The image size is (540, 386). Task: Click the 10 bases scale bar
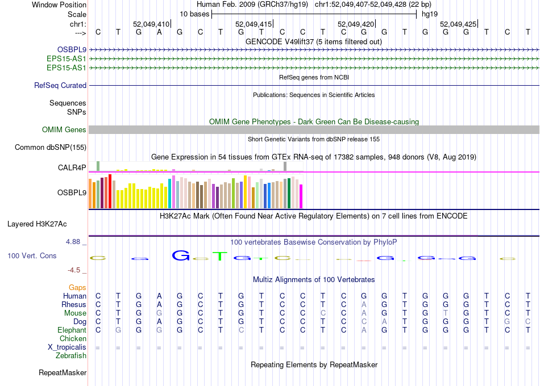314,13
